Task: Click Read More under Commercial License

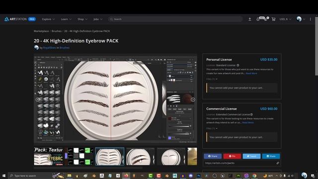Action: point(248,123)
